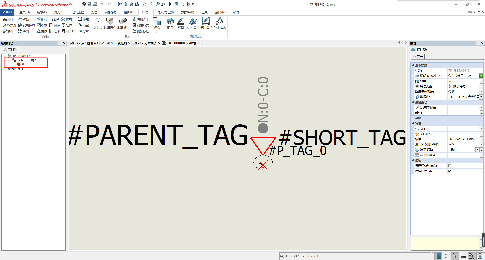Toggle the grid display in status bar
The height and width of the screenshot is (260, 485).
click(x=438, y=256)
